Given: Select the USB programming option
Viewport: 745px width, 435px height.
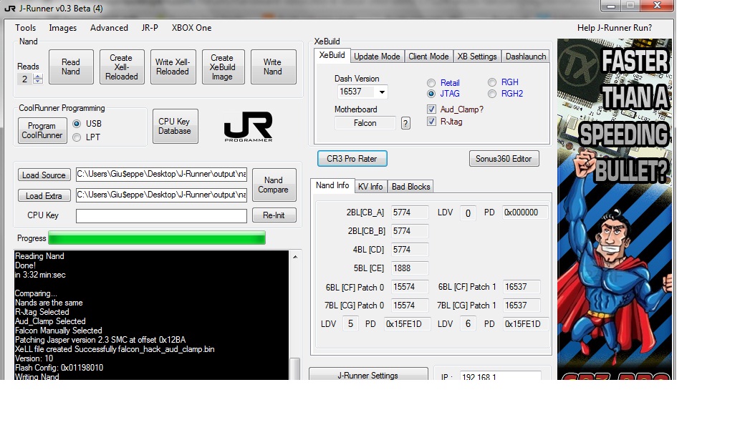Looking at the screenshot, I should (77, 124).
